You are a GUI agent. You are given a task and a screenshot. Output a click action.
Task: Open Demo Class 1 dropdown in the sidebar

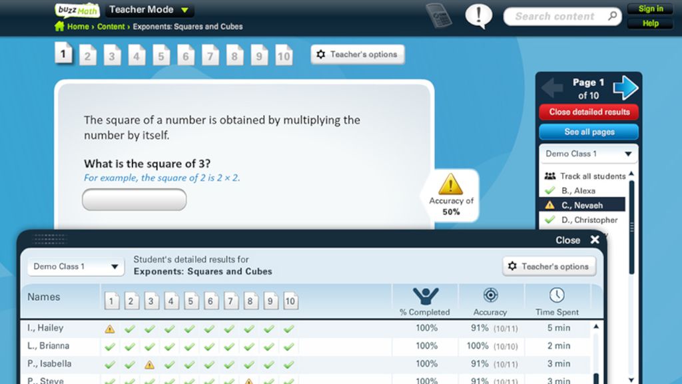(x=589, y=154)
